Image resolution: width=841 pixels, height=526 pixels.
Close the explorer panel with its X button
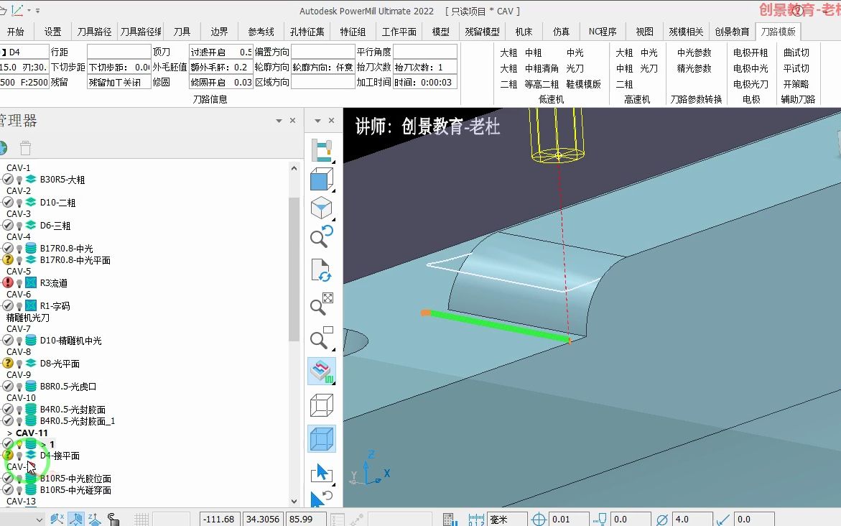point(292,120)
